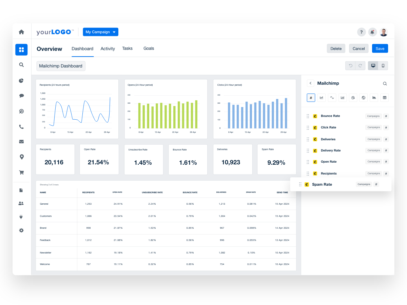Open the shopping cart section in sidebar

tap(21, 172)
